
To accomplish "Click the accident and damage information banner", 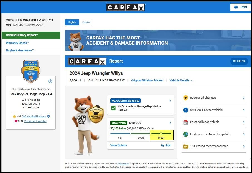I will 158,40.
